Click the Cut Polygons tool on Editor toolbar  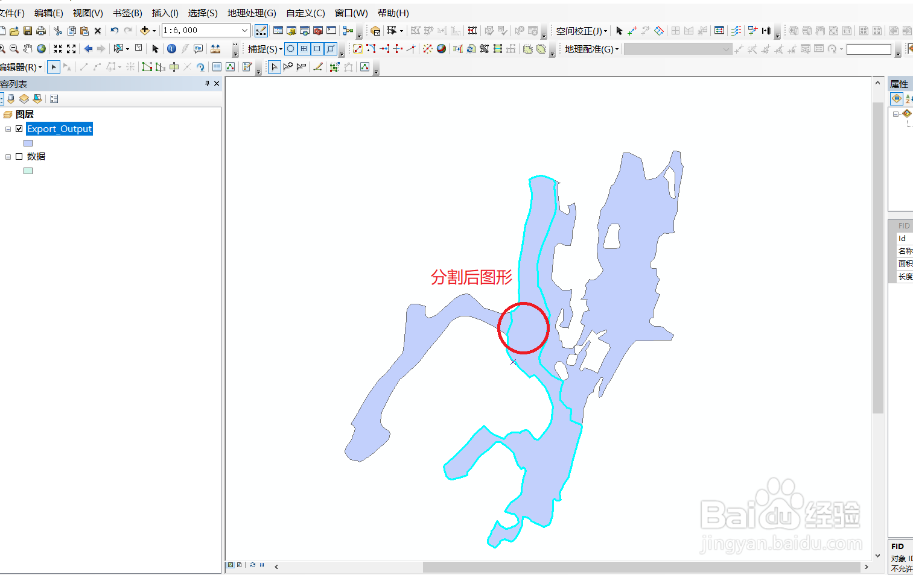(x=174, y=67)
